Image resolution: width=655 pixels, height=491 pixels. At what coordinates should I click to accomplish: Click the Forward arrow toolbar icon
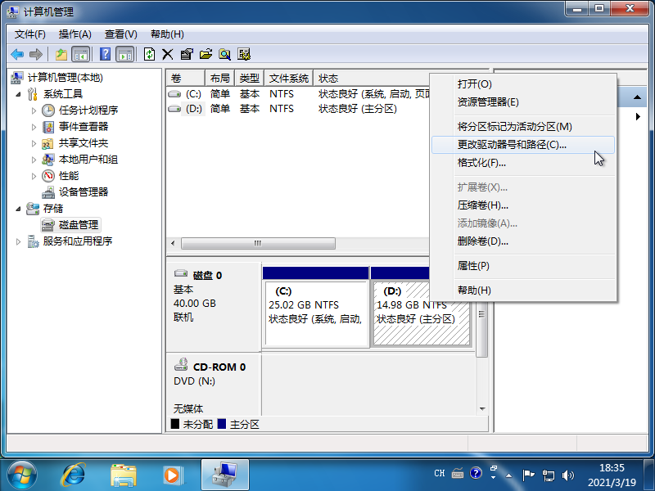click(x=36, y=54)
